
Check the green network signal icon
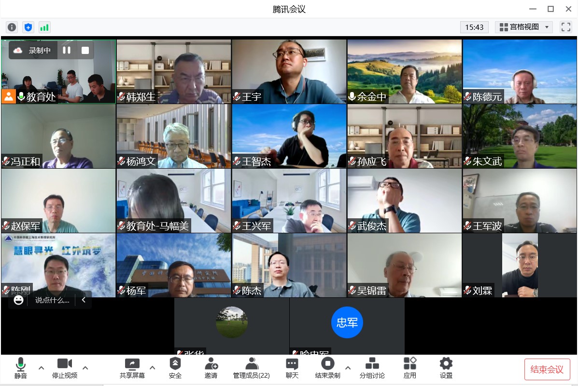coord(44,27)
